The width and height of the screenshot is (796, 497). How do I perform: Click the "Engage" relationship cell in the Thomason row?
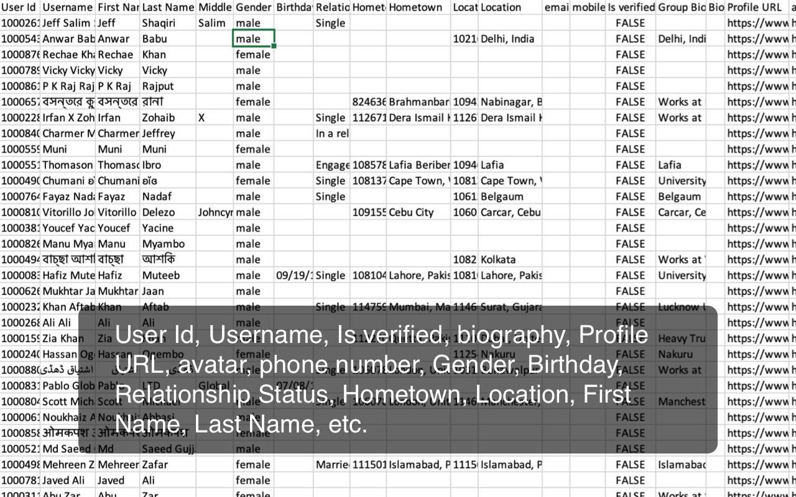332,165
